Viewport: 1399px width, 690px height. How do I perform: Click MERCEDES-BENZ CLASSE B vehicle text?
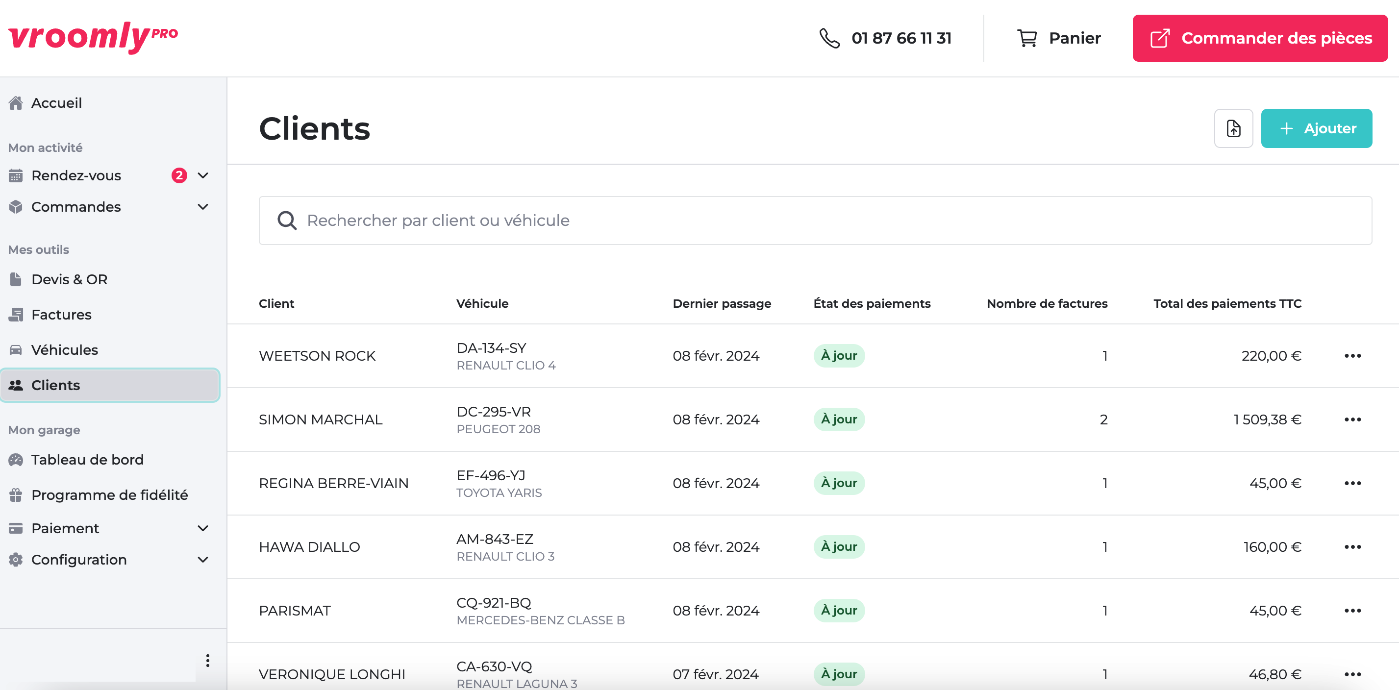[540, 620]
